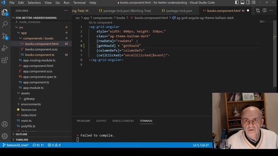Screen dimensions: 278x156
Task: Open books.component.scss in explorer
Action: click(x=41, y=49)
